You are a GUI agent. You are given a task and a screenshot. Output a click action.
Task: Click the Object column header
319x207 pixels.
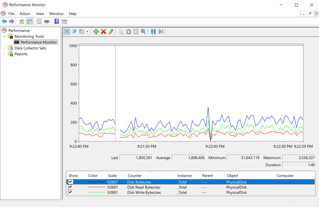(232, 176)
